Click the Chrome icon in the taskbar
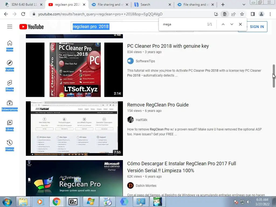Viewport: 276px width, 207px height. pyautogui.click(x=57, y=202)
